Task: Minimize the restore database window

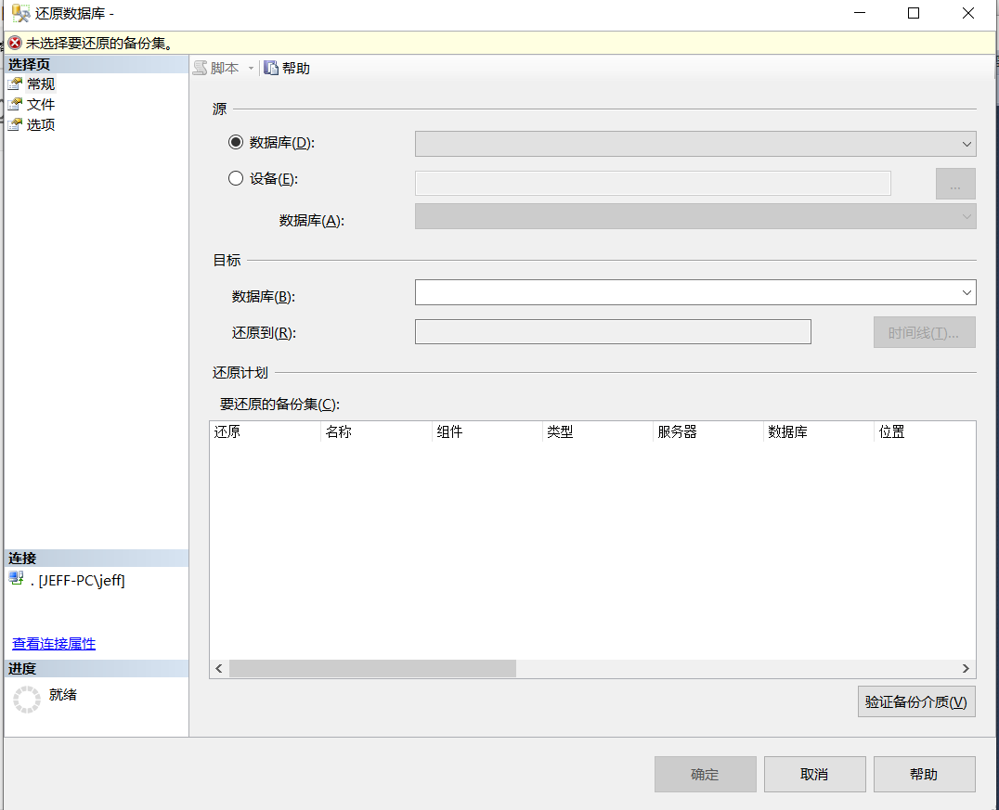Action: [860, 13]
